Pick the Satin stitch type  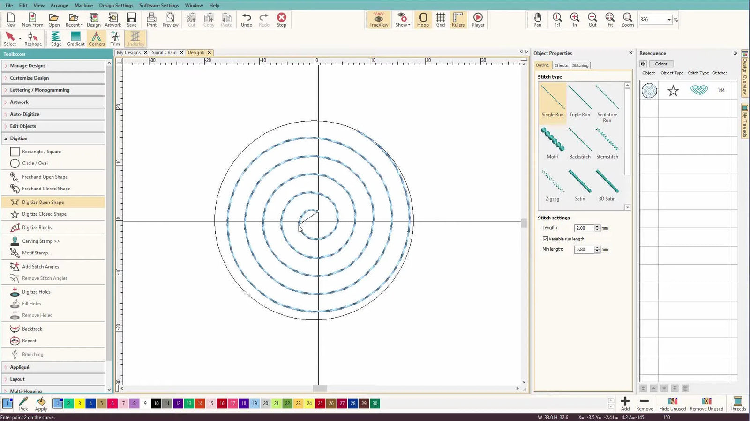click(580, 185)
